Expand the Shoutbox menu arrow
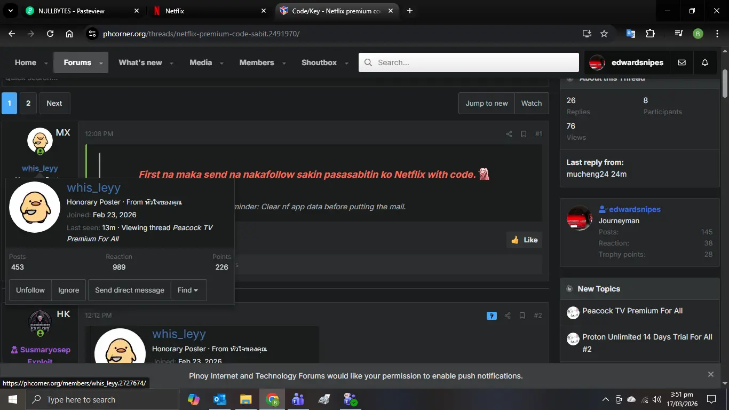The image size is (729, 410). [346, 63]
